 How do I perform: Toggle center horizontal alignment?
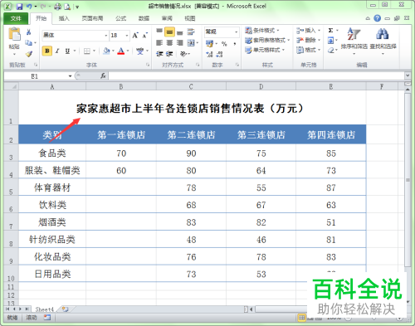(x=169, y=43)
